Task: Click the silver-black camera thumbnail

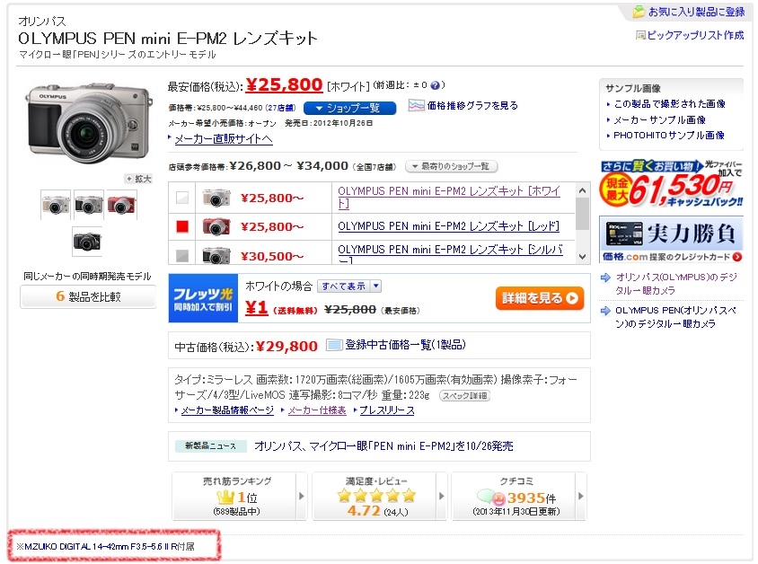Action: 89,205
